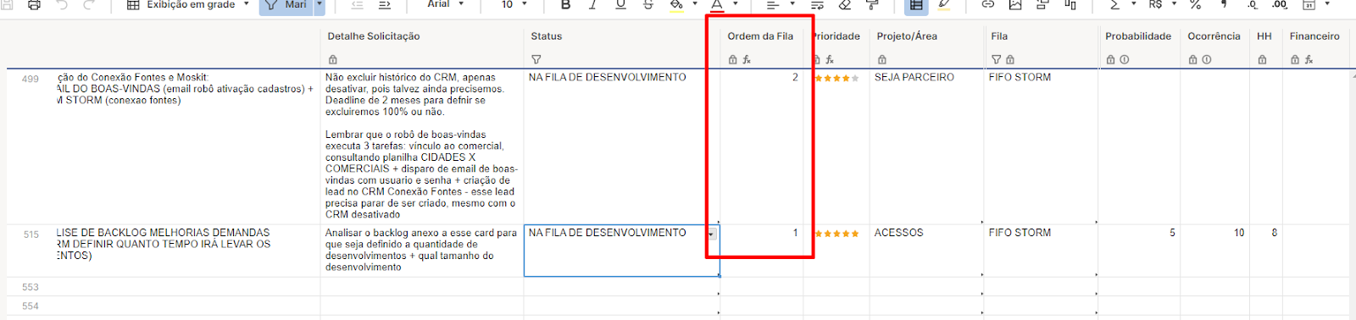
Task: Click the Print icon in toolbar
Action: (34, 4)
